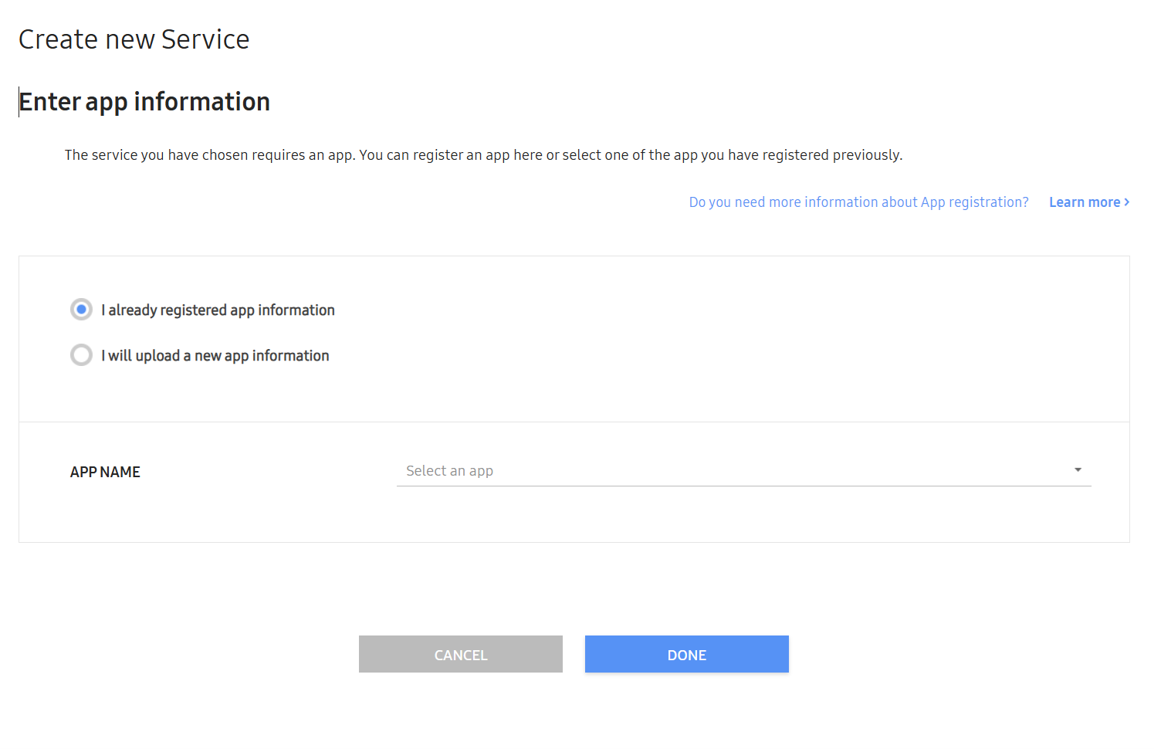The height and width of the screenshot is (749, 1154).
Task: Click the blue DONE button
Action: click(686, 654)
